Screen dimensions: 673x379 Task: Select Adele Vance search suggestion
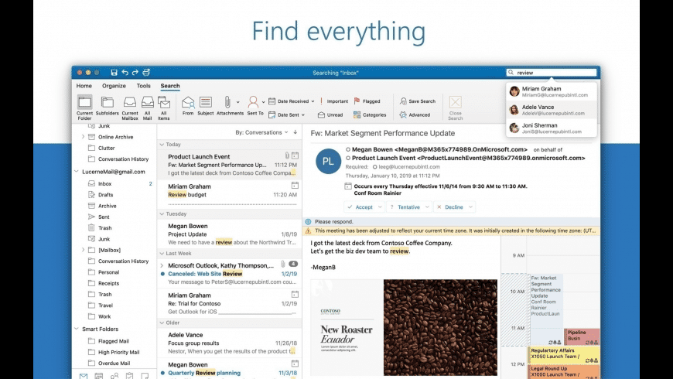click(552, 110)
